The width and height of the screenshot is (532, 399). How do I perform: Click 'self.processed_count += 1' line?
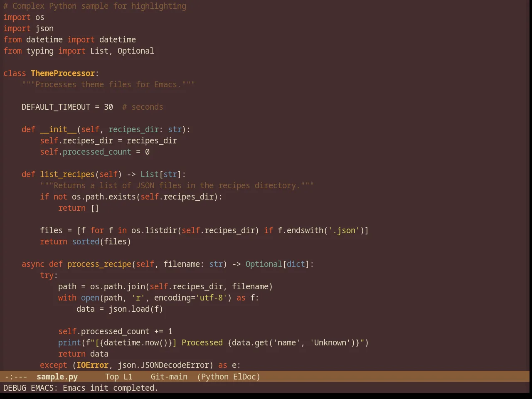click(115, 332)
